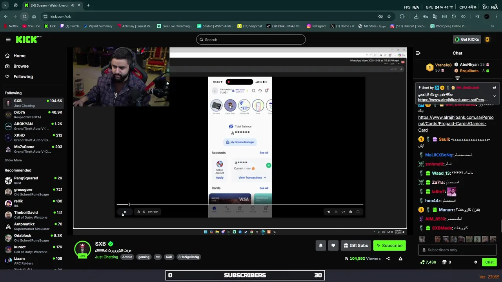Click chat username SXBMada

tap(442, 228)
